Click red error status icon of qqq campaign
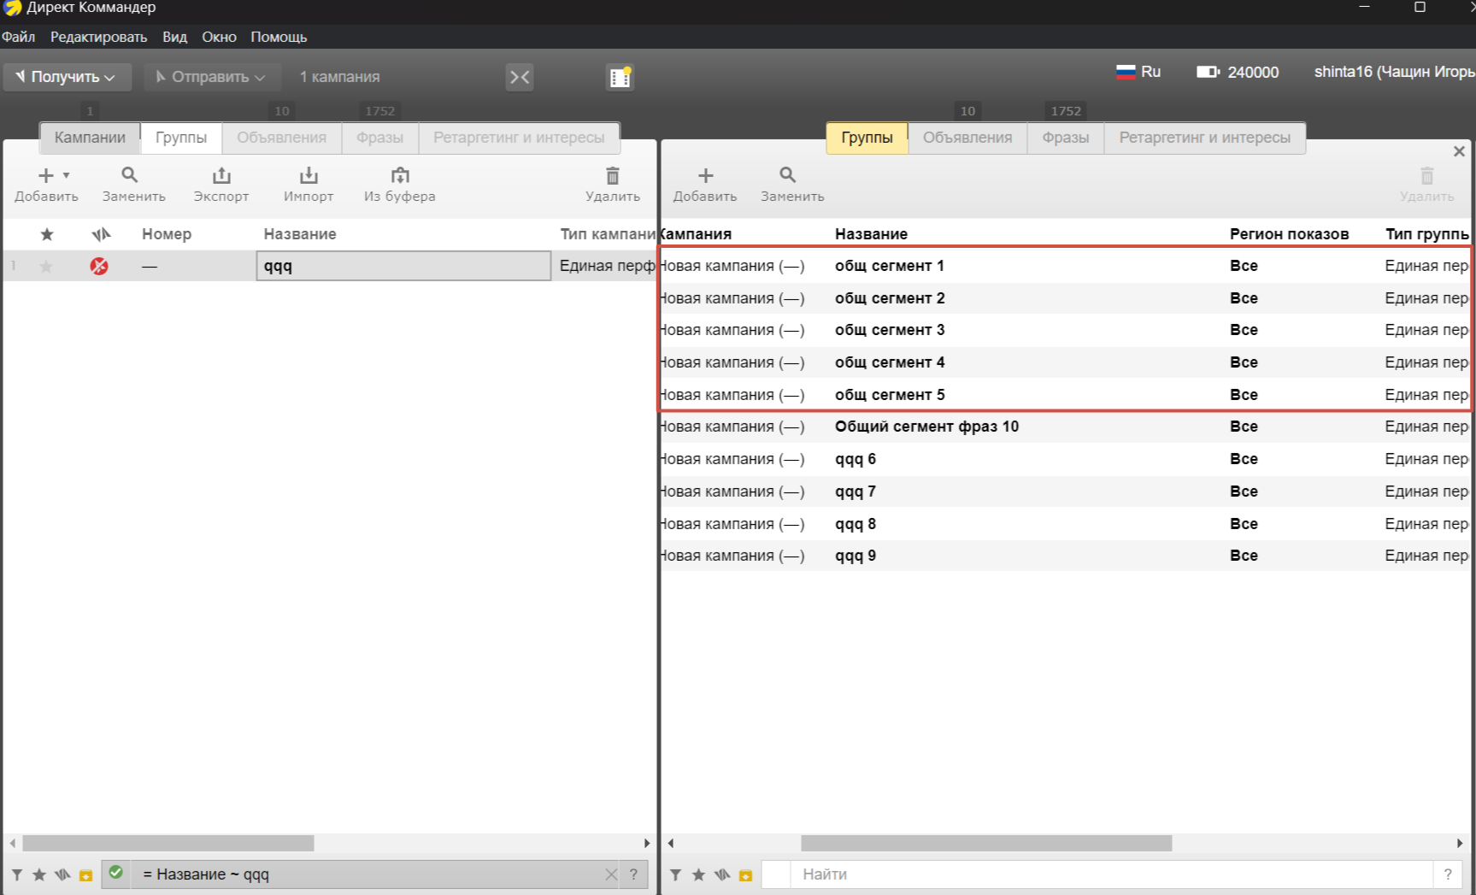Viewport: 1476px width, 895px height. (99, 266)
